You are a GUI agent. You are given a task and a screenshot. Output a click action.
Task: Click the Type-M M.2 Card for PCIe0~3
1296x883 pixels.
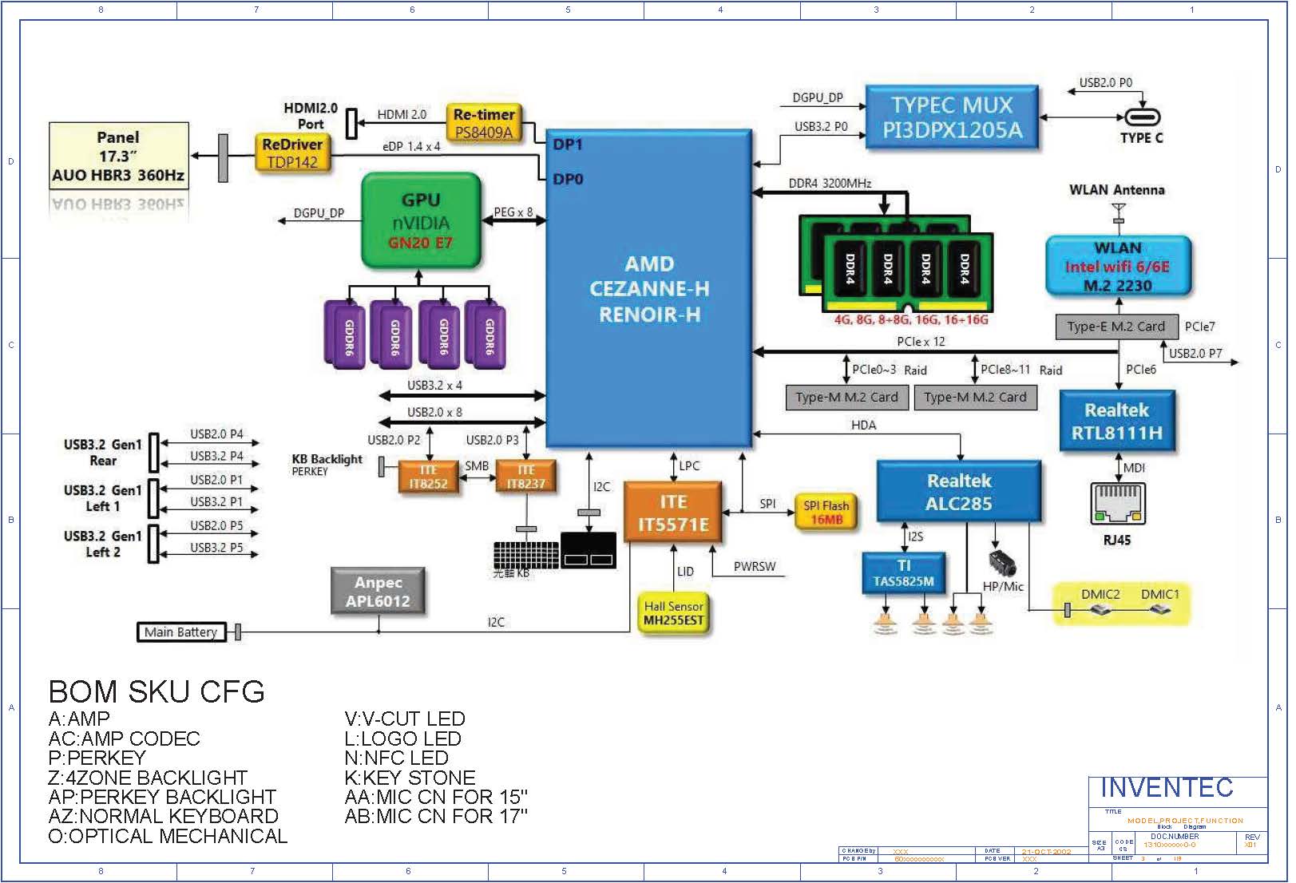click(x=846, y=397)
